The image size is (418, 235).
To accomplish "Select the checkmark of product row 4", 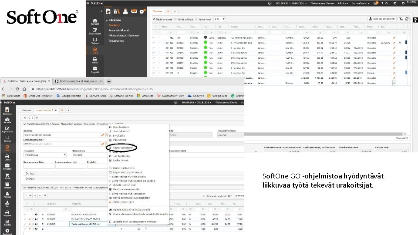I will (x=25, y=228).
